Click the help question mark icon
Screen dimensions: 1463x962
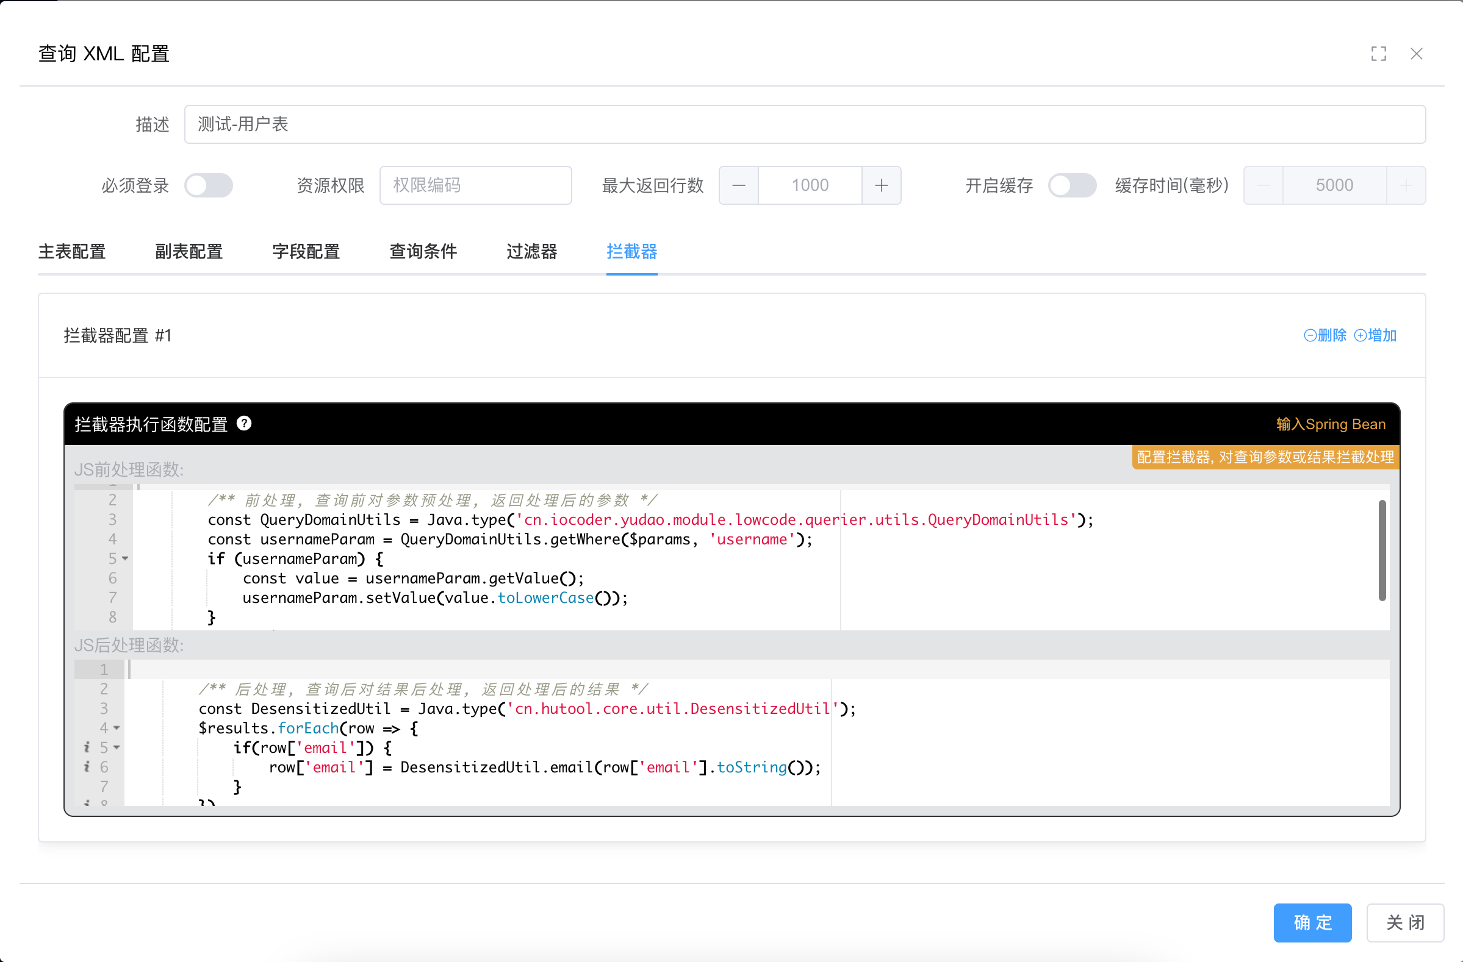[244, 424]
